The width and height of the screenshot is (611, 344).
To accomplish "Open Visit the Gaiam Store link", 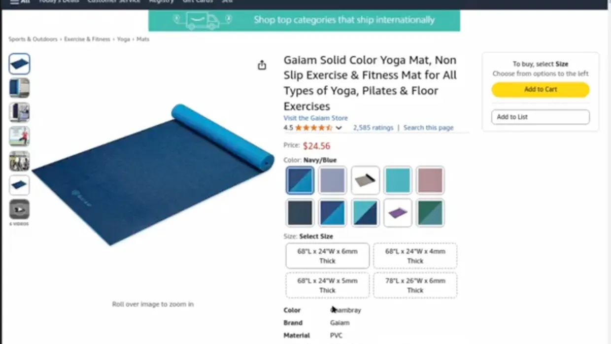I will pyautogui.click(x=315, y=118).
